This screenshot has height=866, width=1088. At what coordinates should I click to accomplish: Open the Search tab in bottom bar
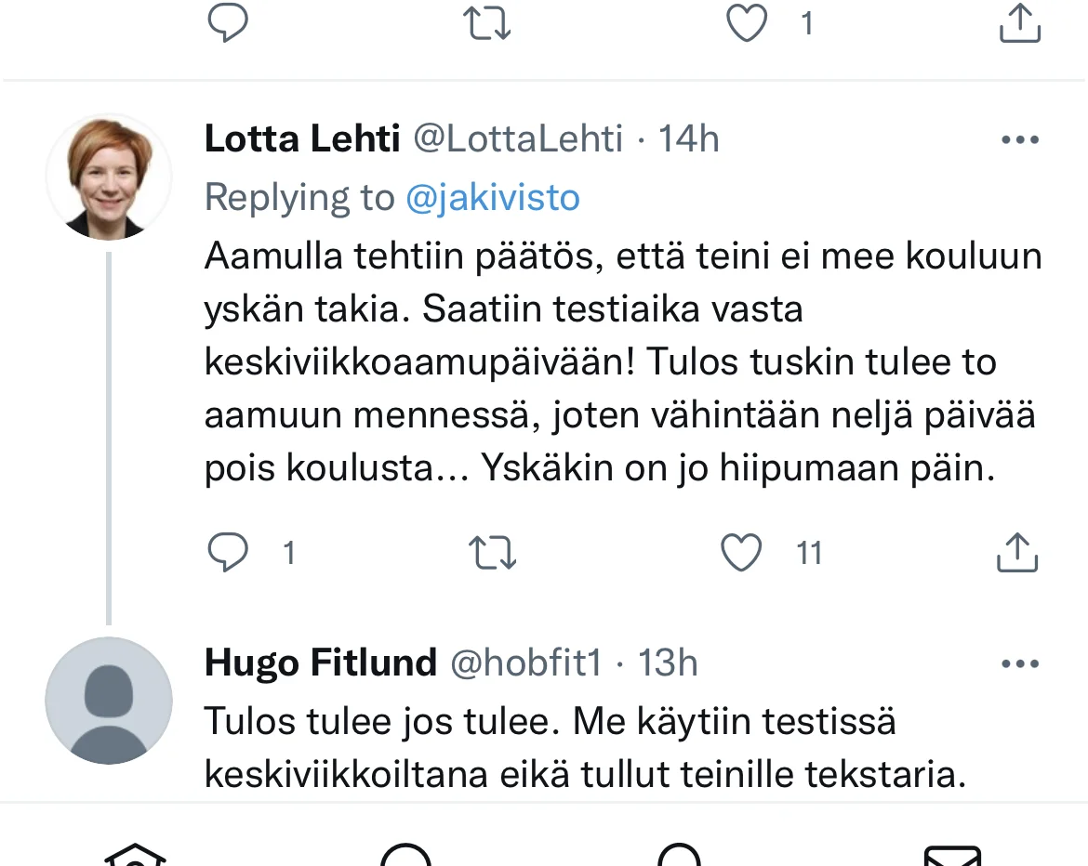pyautogui.click(x=406, y=857)
